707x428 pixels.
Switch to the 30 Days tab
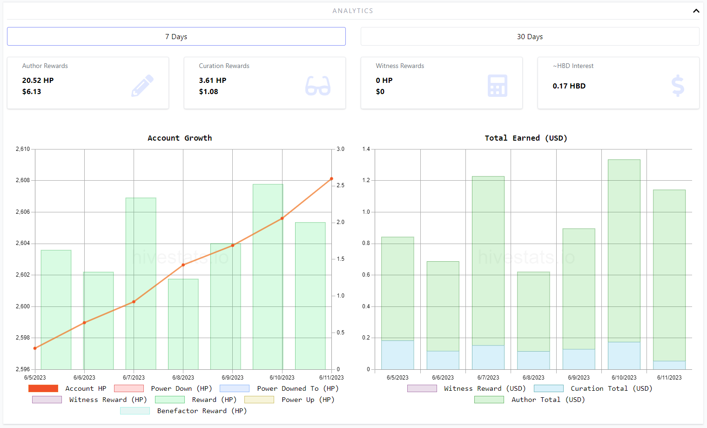[530, 36]
